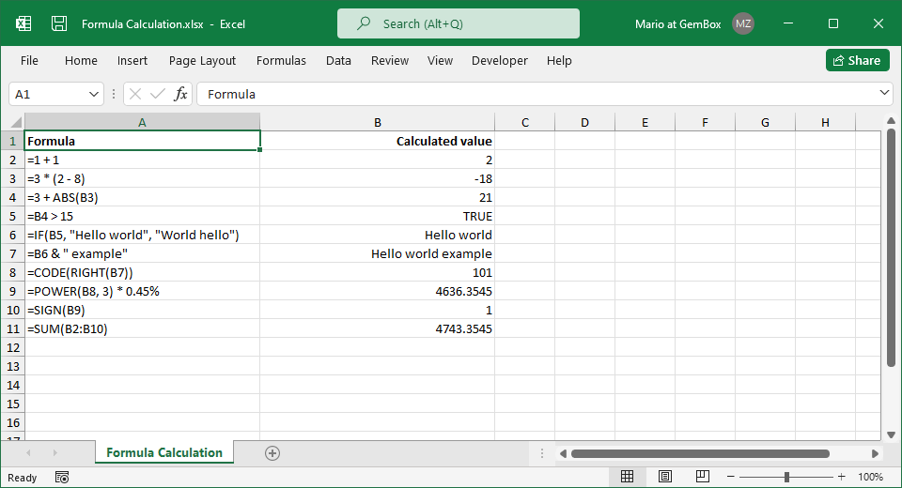Click the MZ user account avatar
This screenshot has height=488, width=902.
coord(743,23)
